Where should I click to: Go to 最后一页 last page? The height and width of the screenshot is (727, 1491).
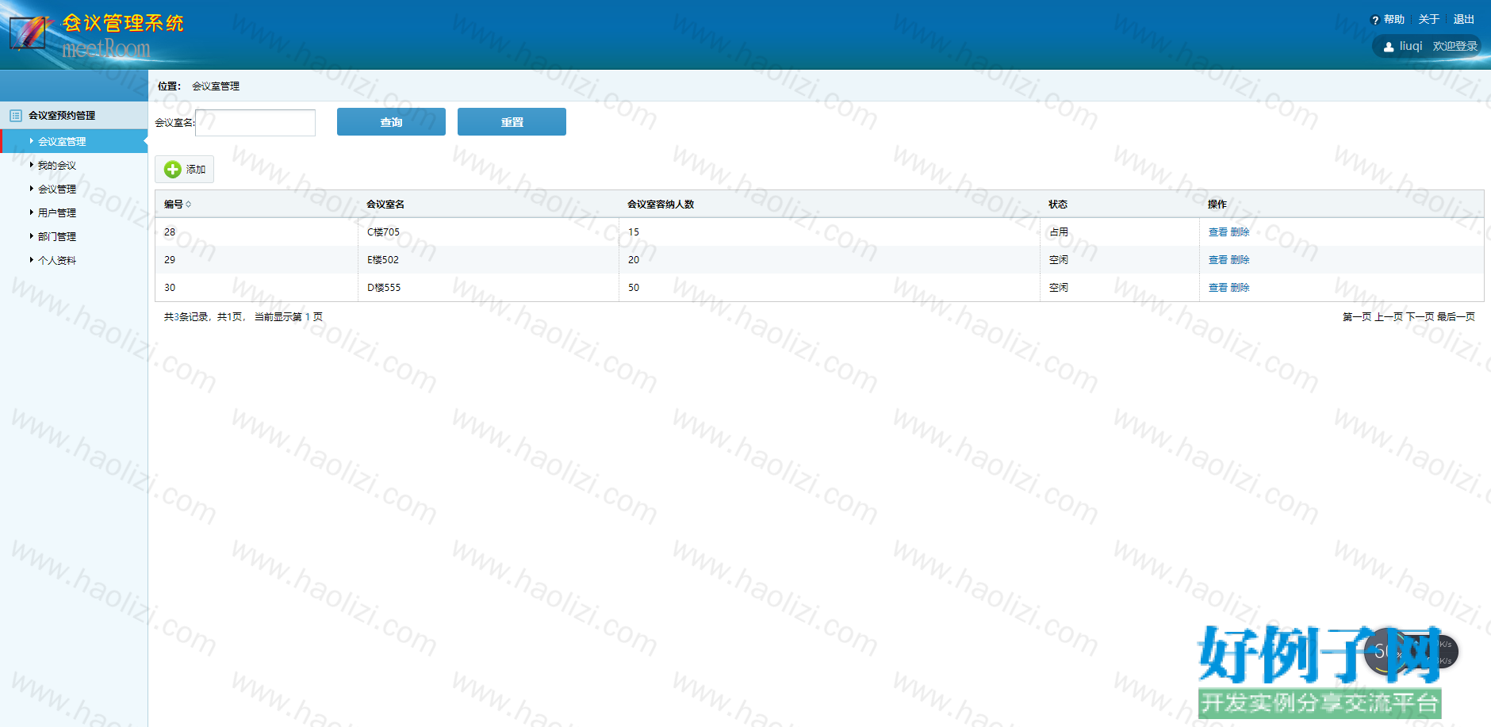[x=1456, y=317]
